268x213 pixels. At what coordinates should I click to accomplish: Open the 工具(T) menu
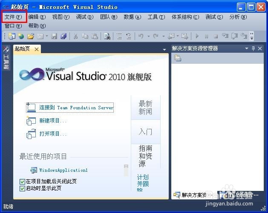tap(156, 17)
